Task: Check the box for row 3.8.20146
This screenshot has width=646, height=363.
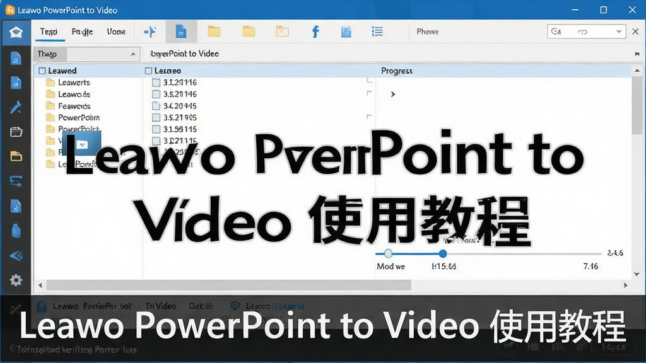Action: coord(156,95)
